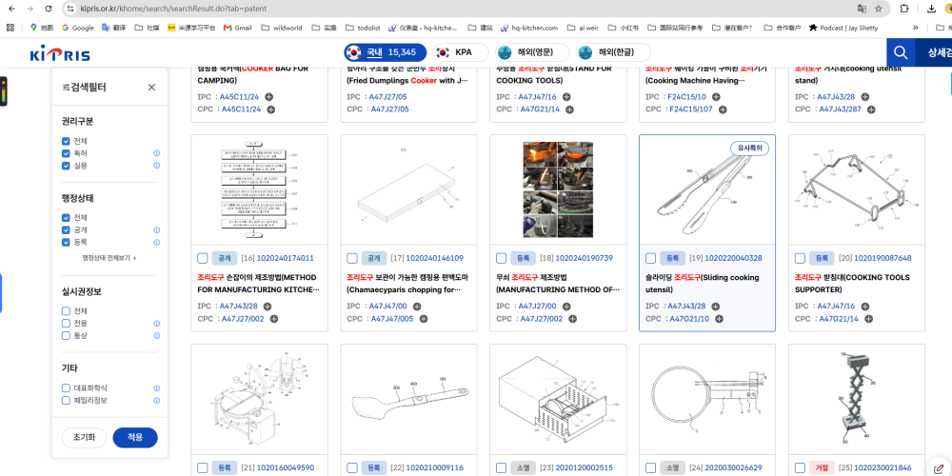The image size is (952, 476).
Task: Toggle 권리구분 전체 checkbox
Action: [x=66, y=141]
